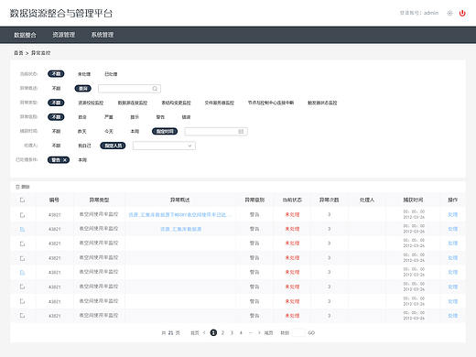The image size is (476, 357).
Task: Open second row's shorter description link
Action: (x=181, y=229)
